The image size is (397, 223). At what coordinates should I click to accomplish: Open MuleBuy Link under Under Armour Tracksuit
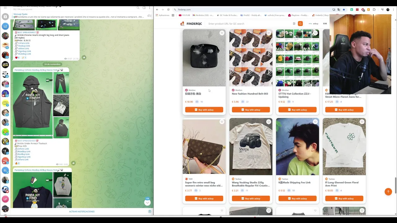(x=24, y=151)
